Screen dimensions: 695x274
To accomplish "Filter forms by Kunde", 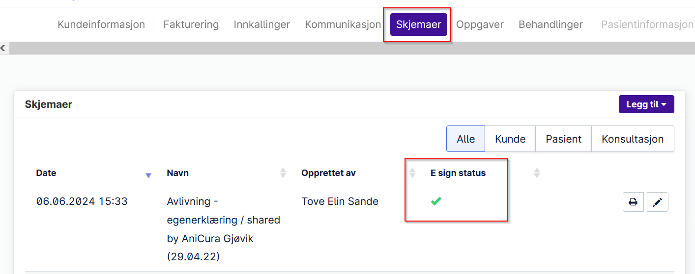I will click(510, 139).
